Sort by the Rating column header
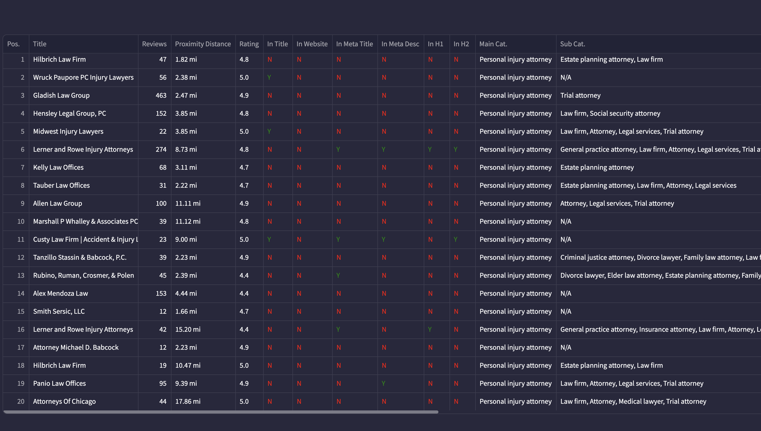 (249, 44)
